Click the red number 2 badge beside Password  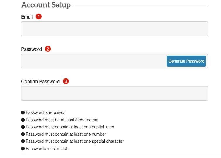click(48, 49)
